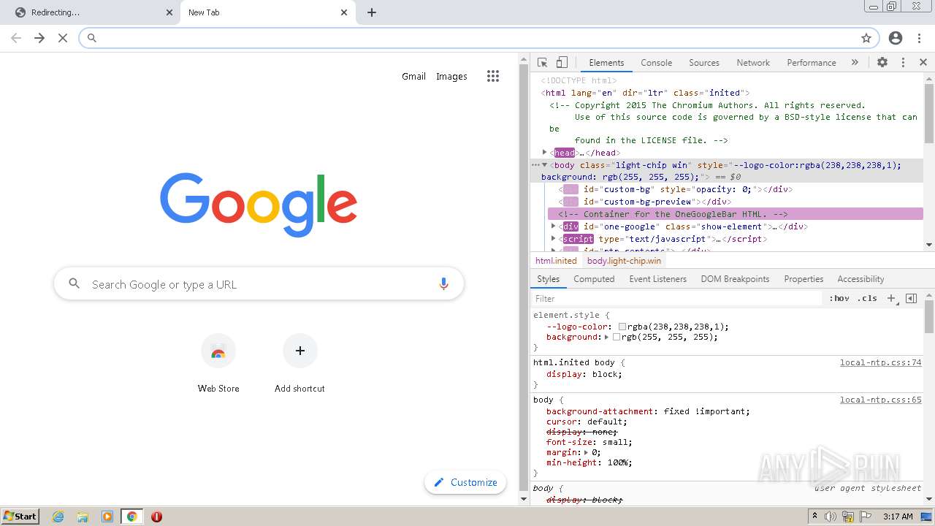935x526 pixels.
Task: Select the custom-bg-preview div row
Action: [736, 202]
